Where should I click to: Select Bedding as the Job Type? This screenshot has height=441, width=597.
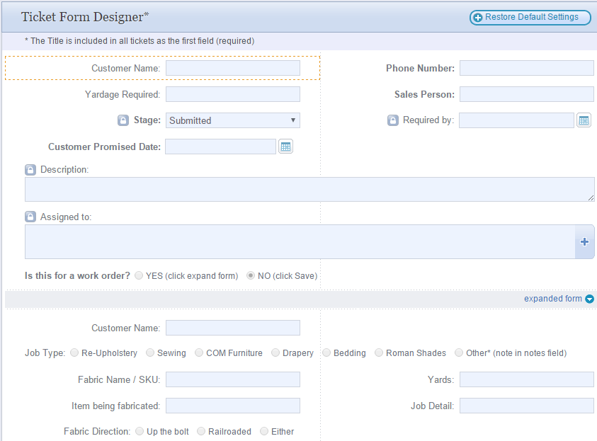coord(326,352)
